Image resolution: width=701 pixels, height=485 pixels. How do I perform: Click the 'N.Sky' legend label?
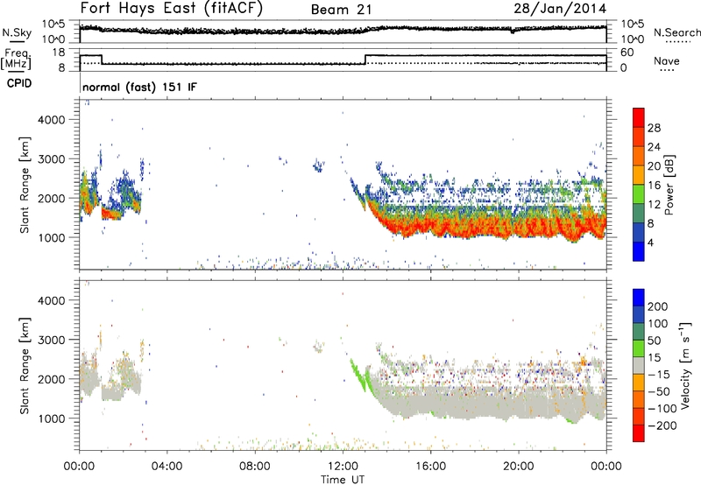coord(17,32)
